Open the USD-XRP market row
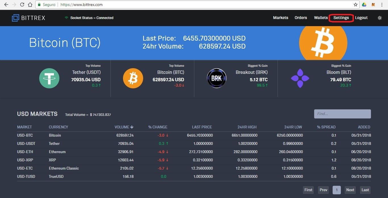This screenshot has height=198, width=388. [x=194, y=160]
